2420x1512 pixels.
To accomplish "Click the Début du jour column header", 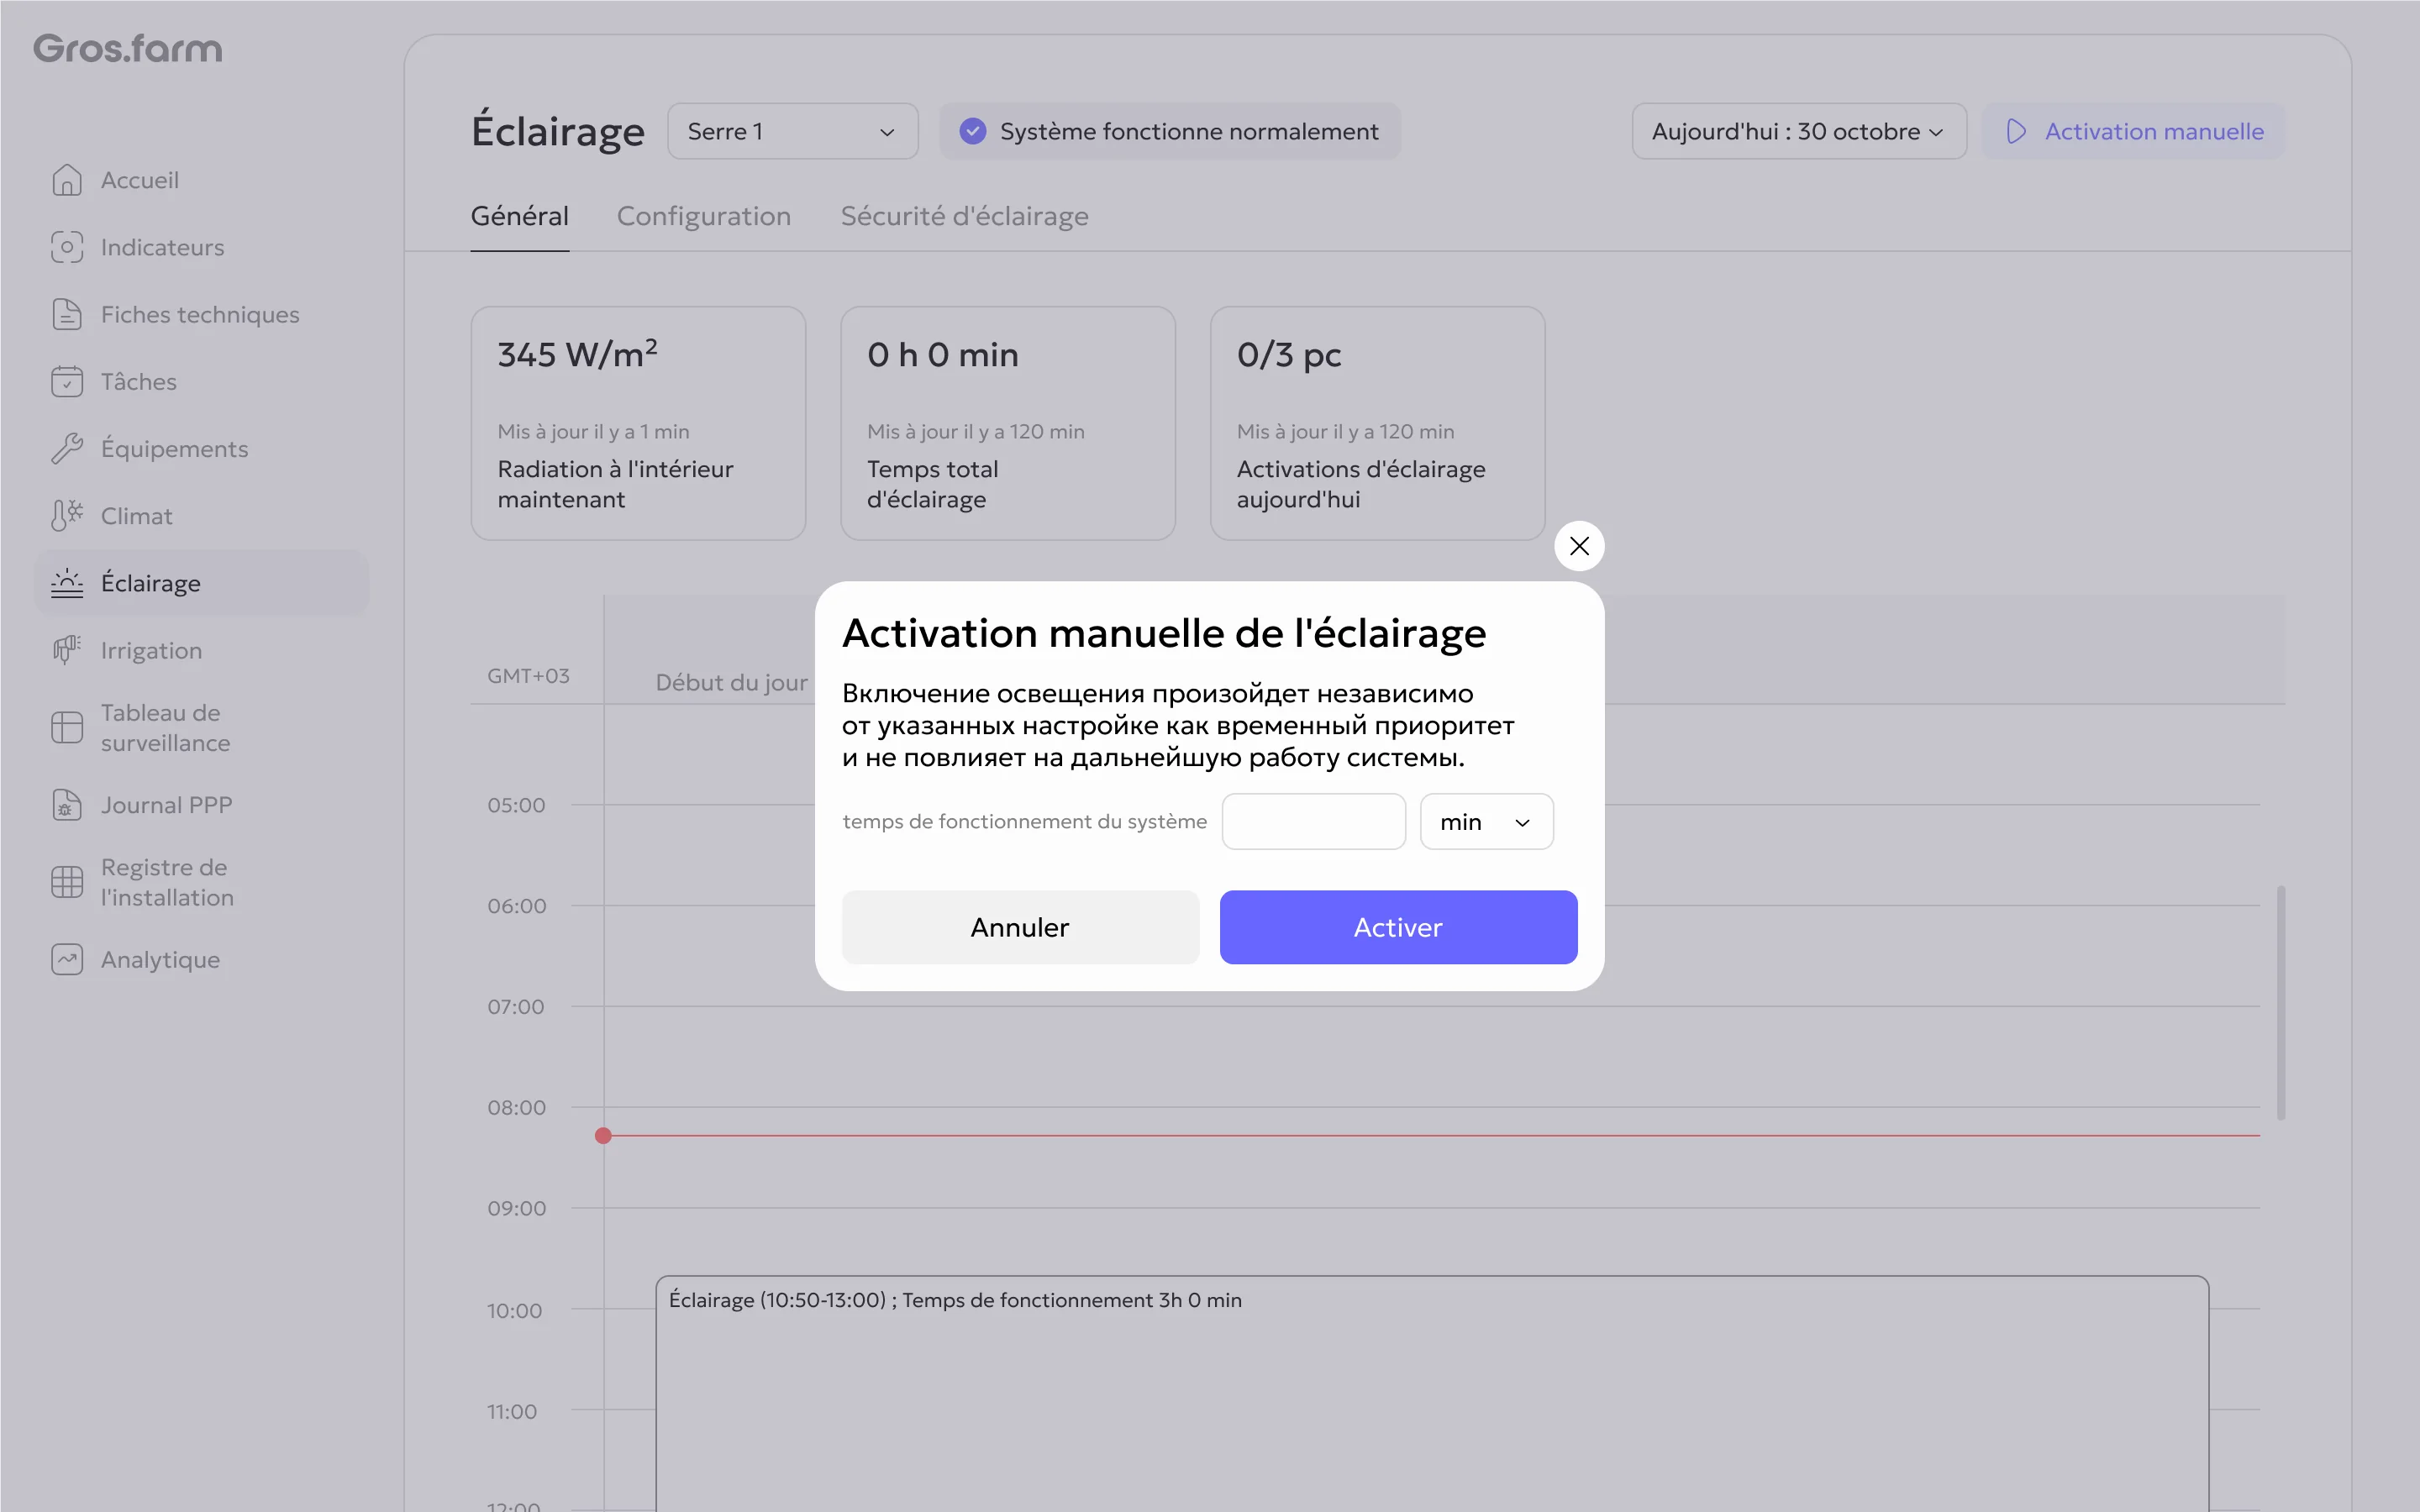I will tap(731, 682).
